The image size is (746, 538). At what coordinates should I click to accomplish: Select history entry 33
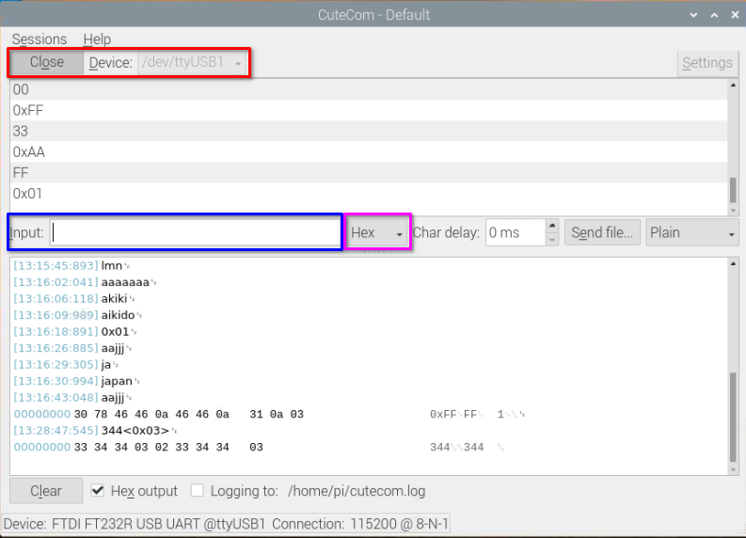point(369,131)
